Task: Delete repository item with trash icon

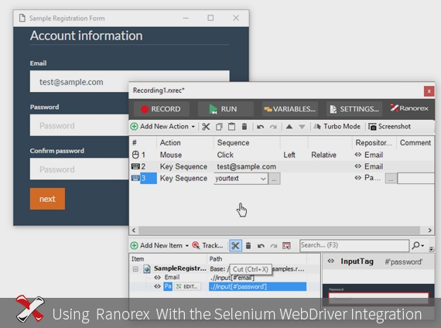Action: tap(248, 246)
